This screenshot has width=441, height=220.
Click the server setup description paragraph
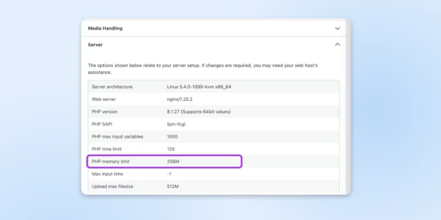pyautogui.click(x=203, y=68)
